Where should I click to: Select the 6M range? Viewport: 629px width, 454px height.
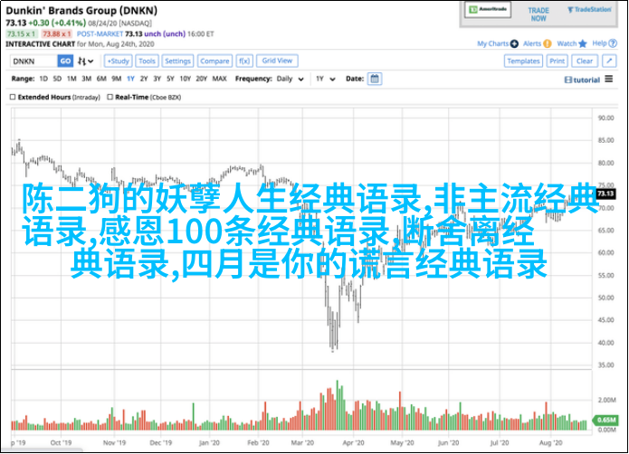pos(101,79)
